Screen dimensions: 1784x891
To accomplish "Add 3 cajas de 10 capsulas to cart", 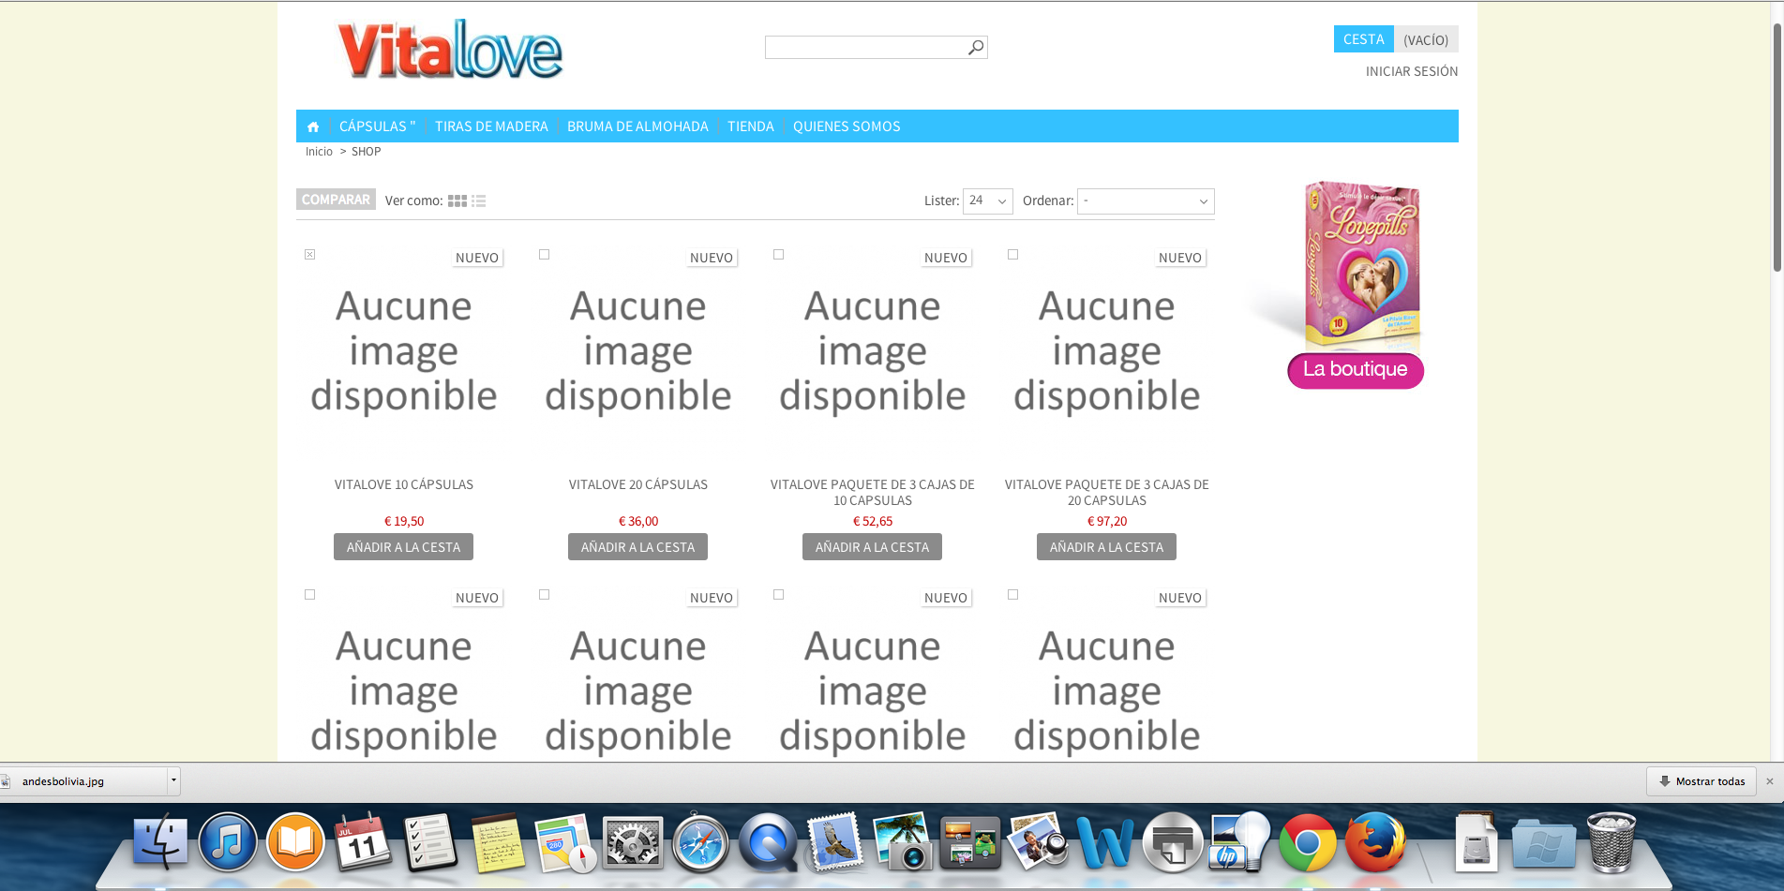I will 872,547.
